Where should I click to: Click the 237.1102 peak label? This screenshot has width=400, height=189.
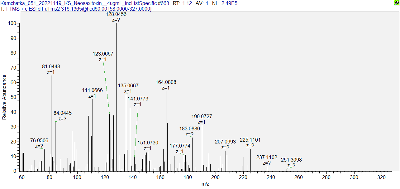pos(267,157)
